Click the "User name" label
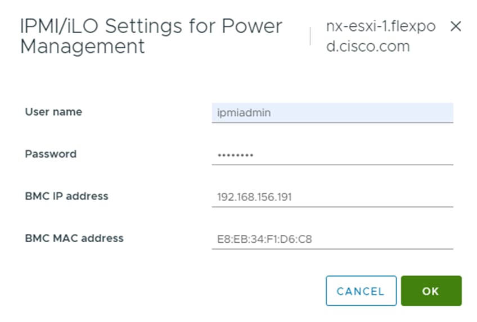 [x=53, y=112]
